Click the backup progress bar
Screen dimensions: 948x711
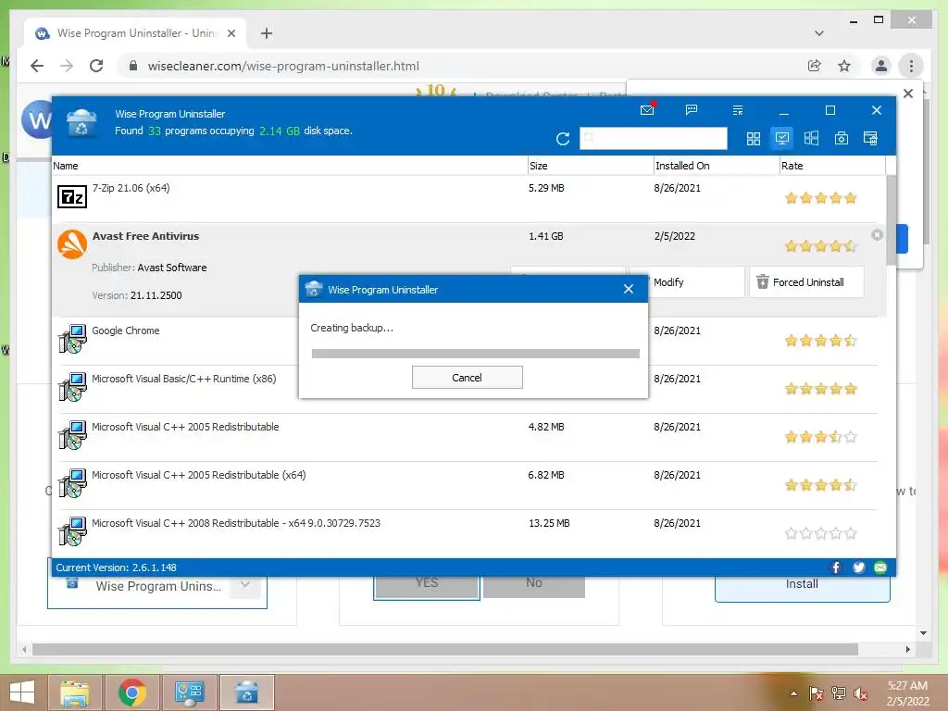(475, 353)
